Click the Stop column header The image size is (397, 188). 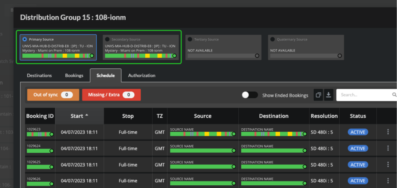point(128,116)
